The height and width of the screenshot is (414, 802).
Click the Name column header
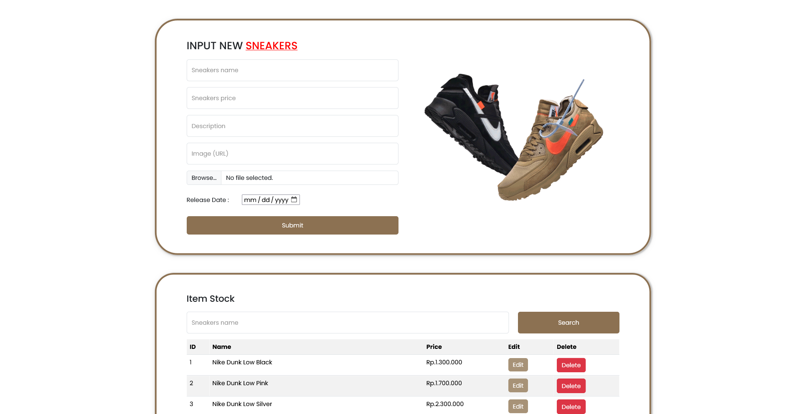click(x=222, y=347)
